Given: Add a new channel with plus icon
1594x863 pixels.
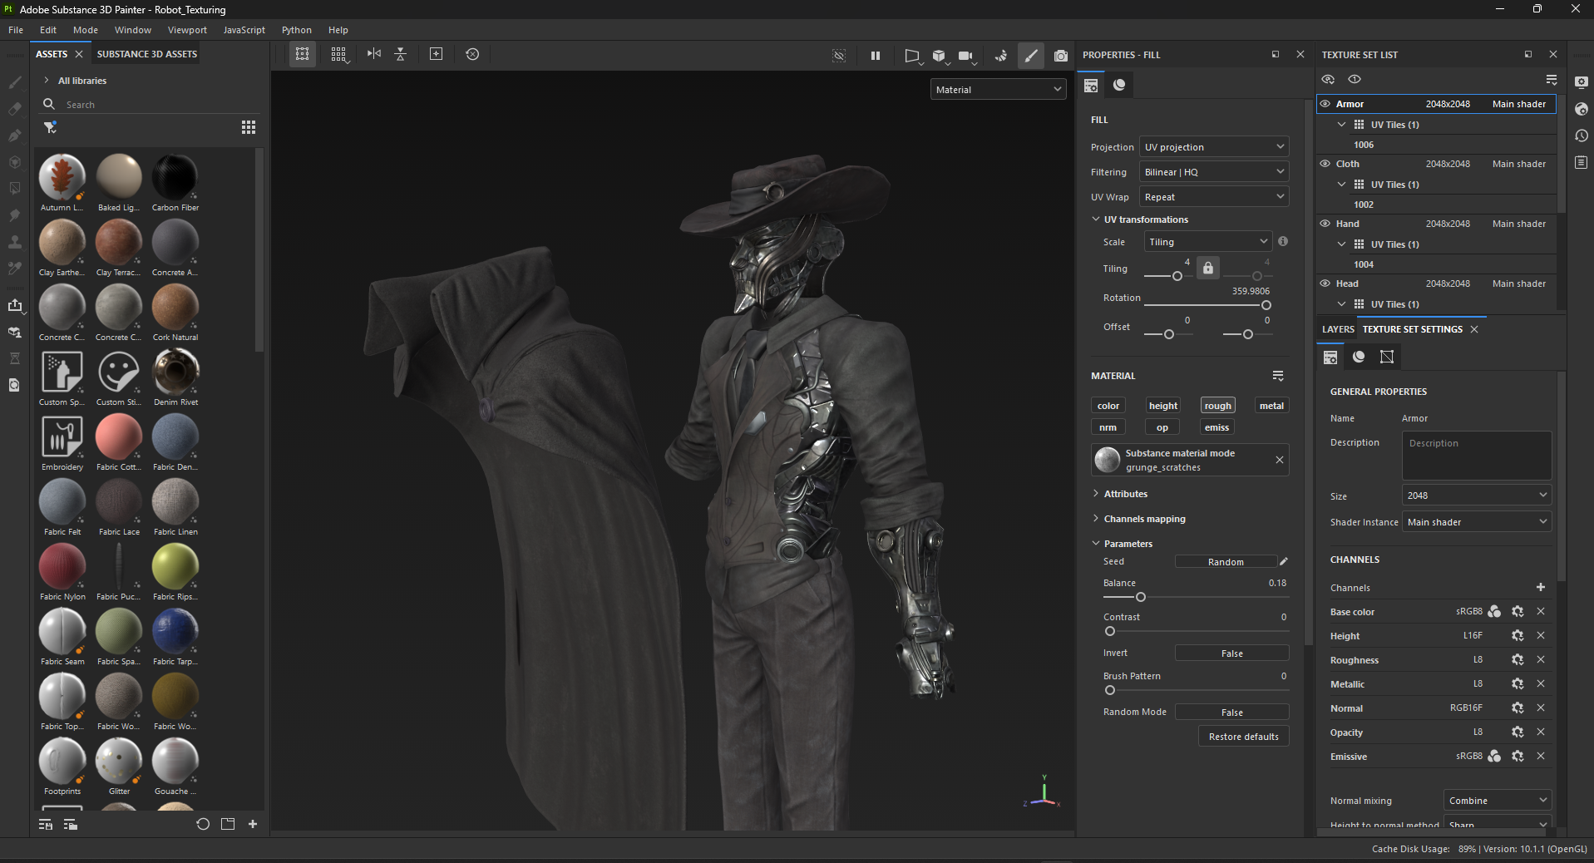Looking at the screenshot, I should 1540,587.
